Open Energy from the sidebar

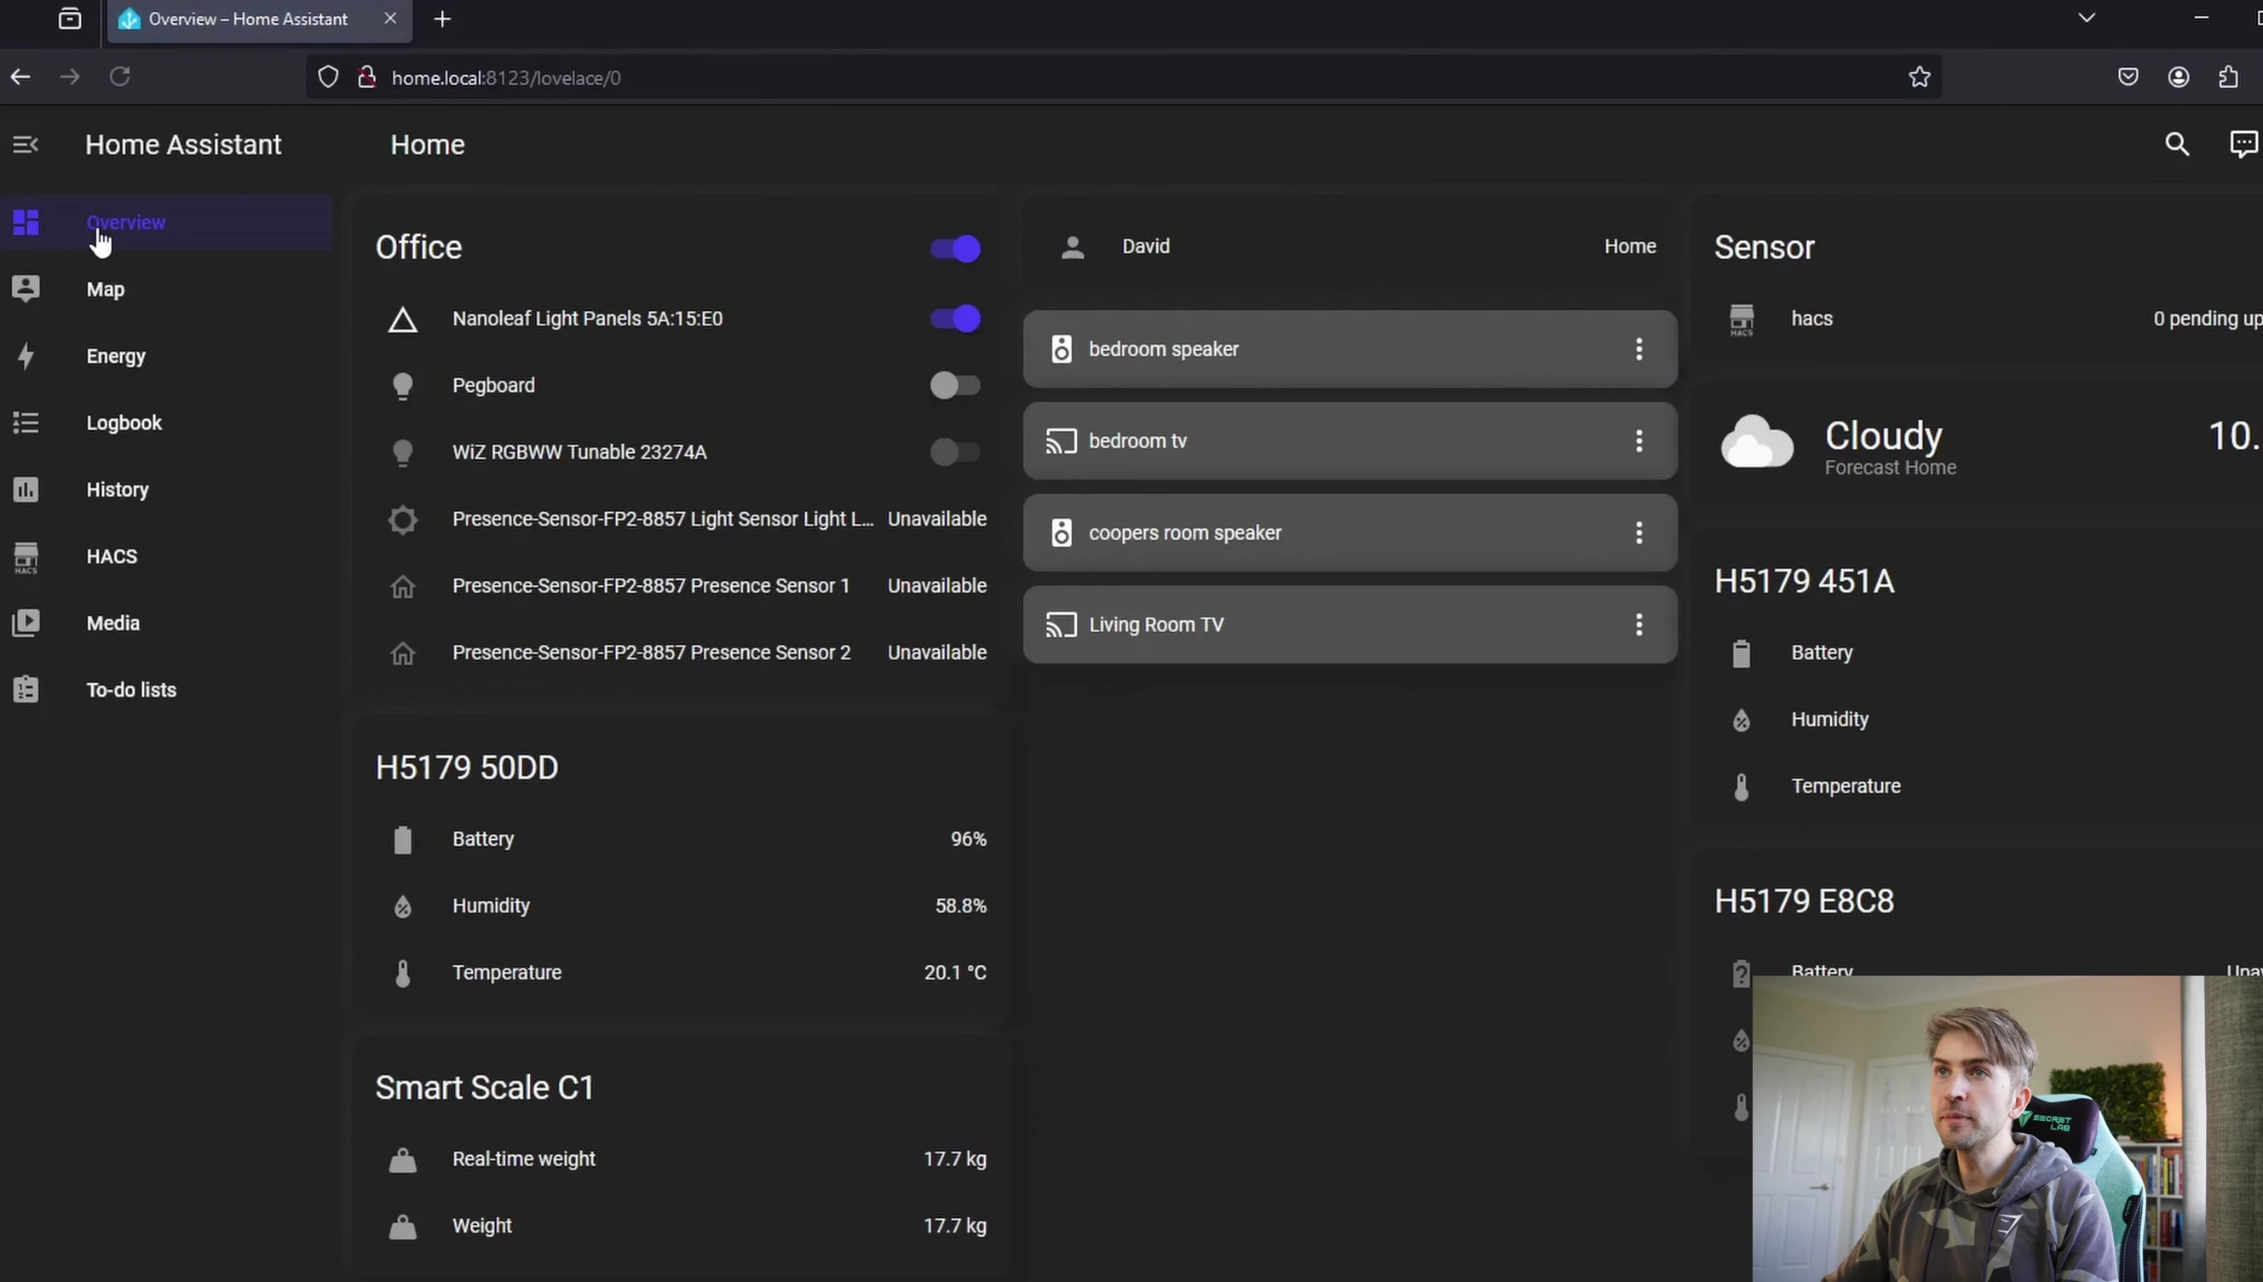click(x=166, y=357)
